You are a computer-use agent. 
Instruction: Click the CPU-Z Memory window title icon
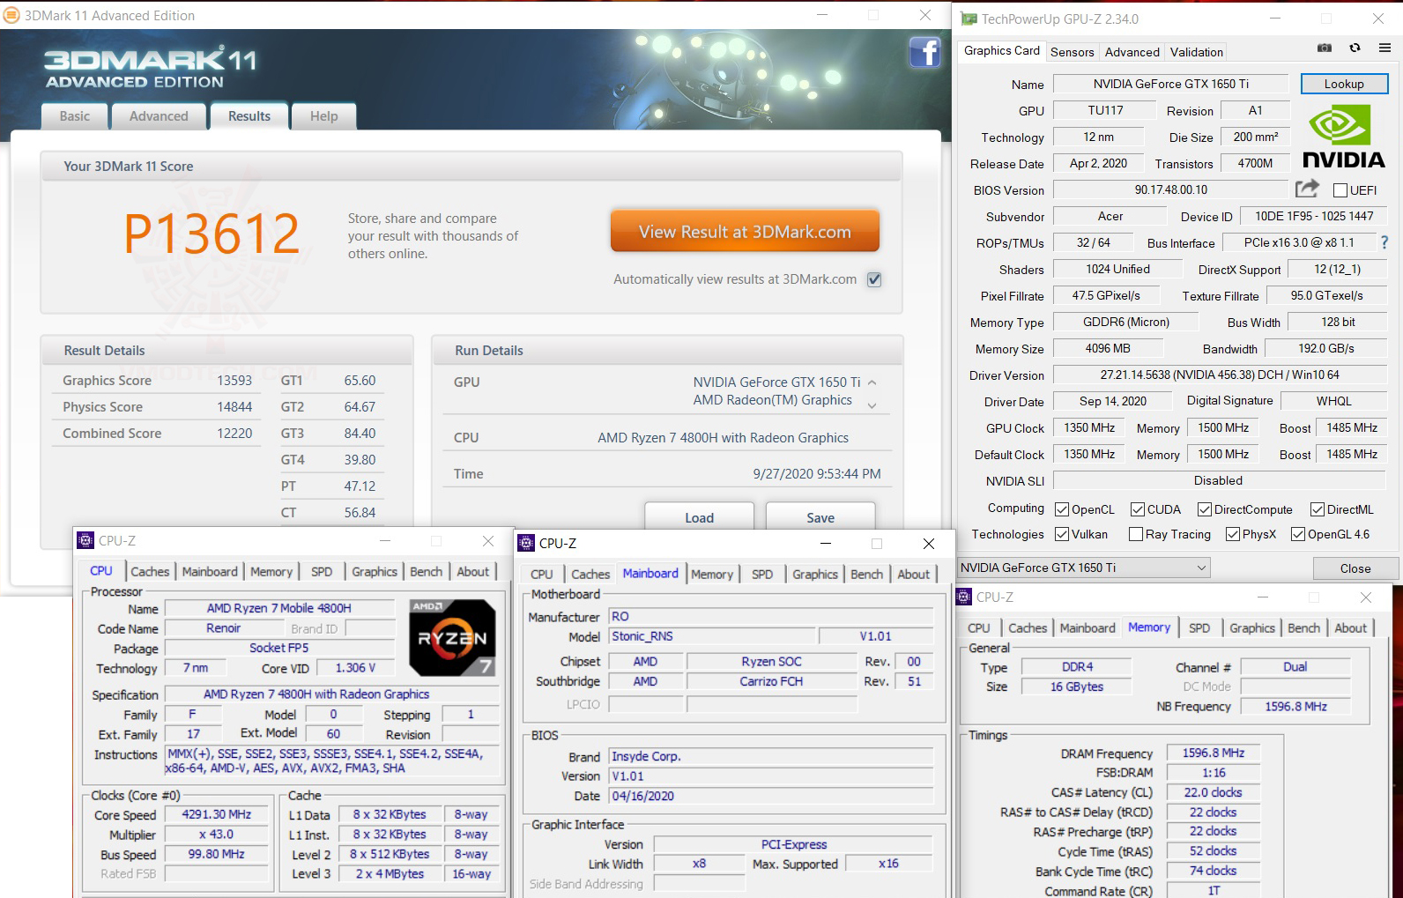tap(964, 597)
